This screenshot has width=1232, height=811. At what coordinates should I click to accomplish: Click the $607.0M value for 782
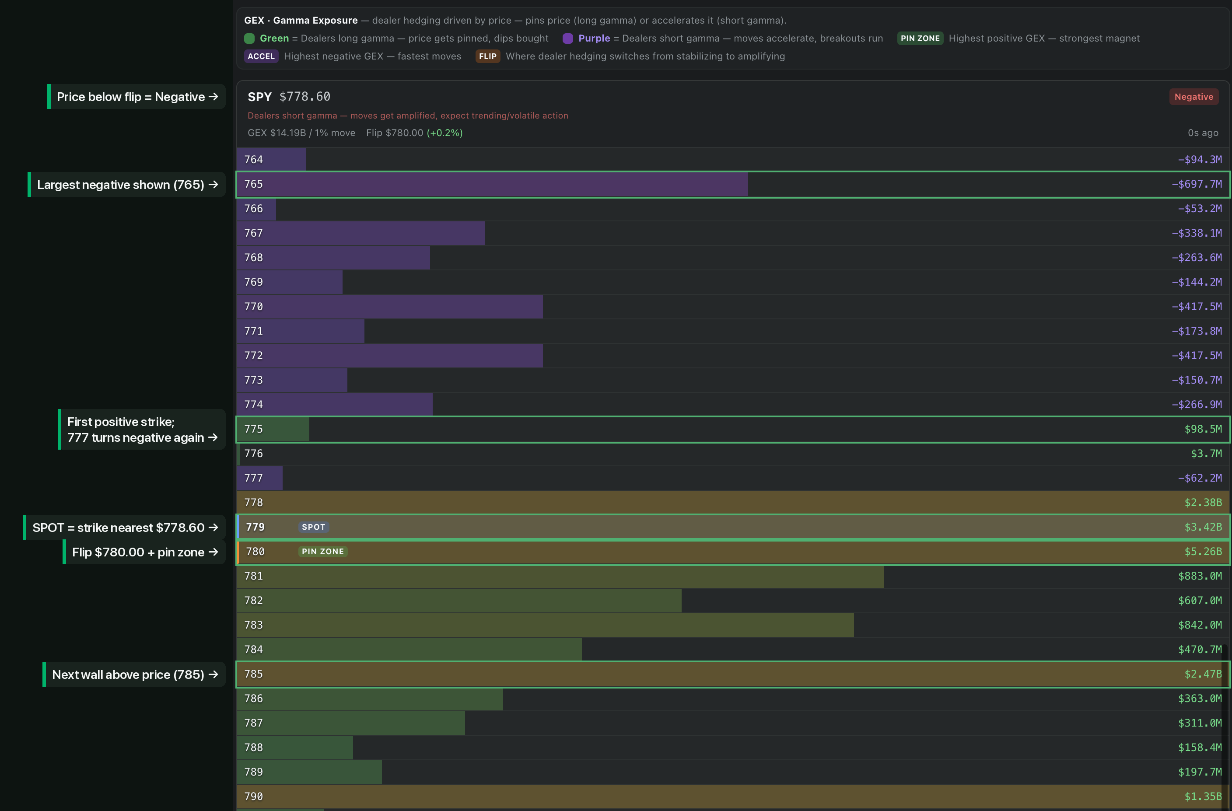[1199, 601]
